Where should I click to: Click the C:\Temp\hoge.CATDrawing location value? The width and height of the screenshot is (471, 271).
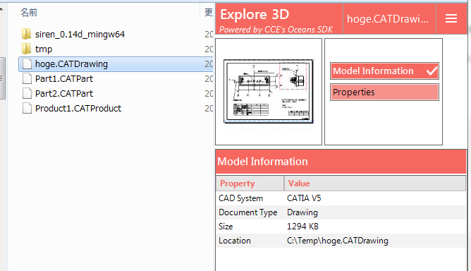point(338,241)
